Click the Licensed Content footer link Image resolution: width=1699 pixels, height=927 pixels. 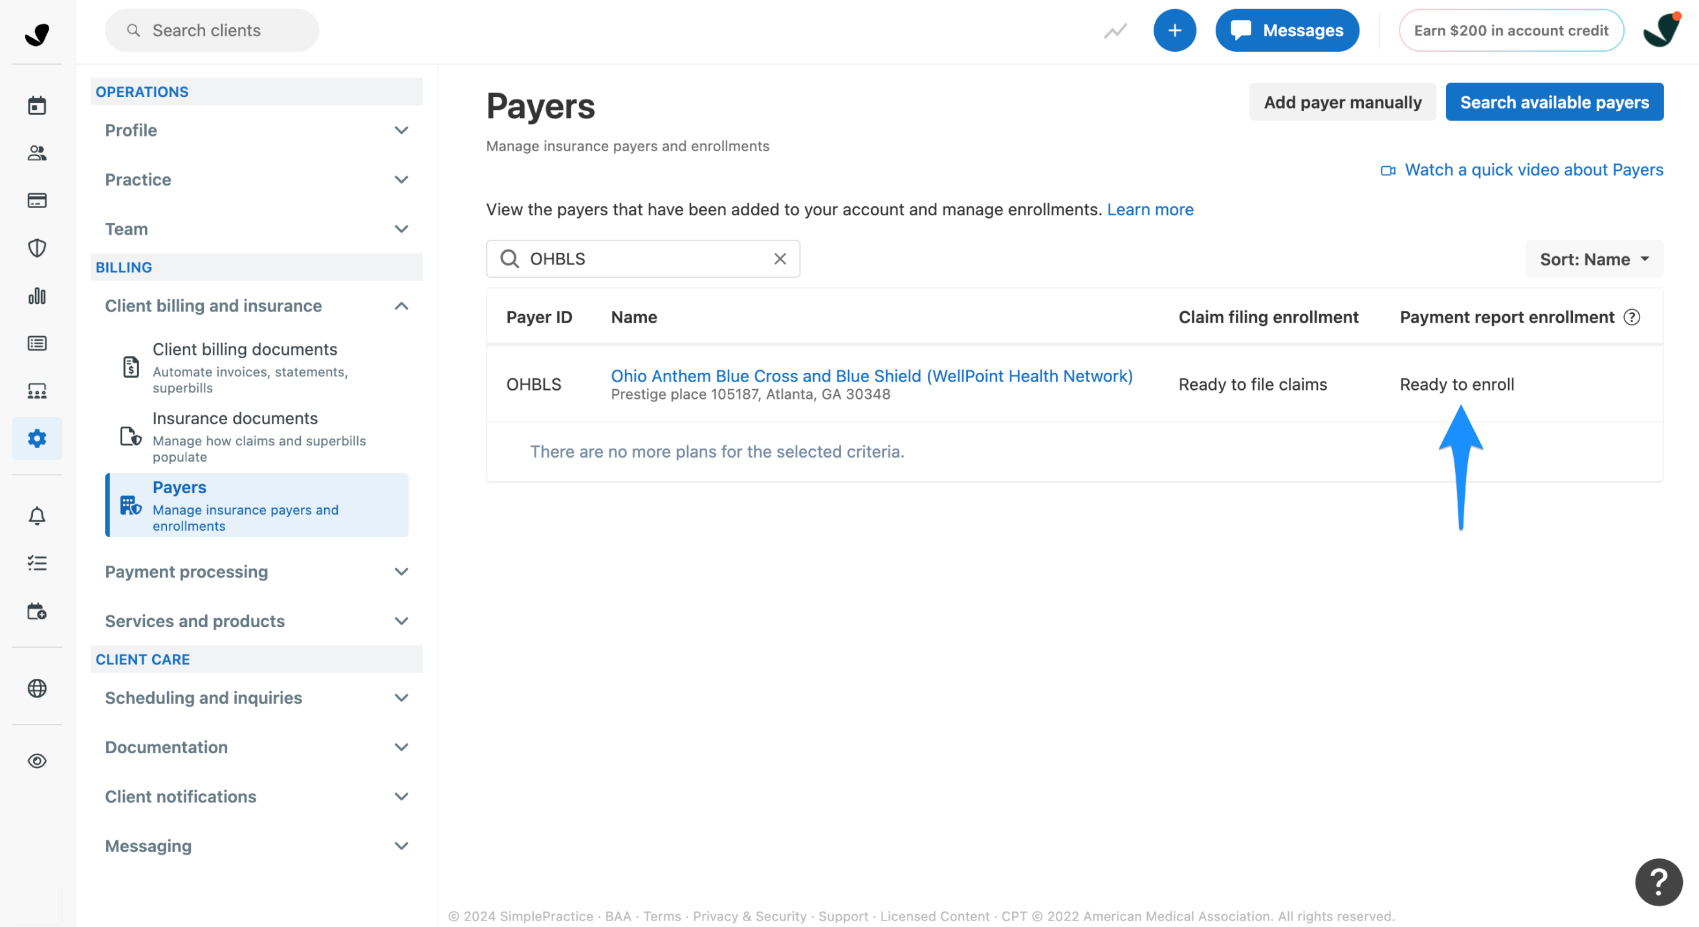(935, 916)
